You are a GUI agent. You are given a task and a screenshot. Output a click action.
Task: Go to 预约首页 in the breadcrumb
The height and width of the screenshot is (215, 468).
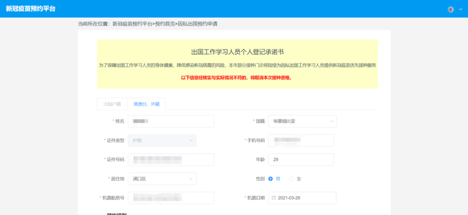[x=166, y=24]
